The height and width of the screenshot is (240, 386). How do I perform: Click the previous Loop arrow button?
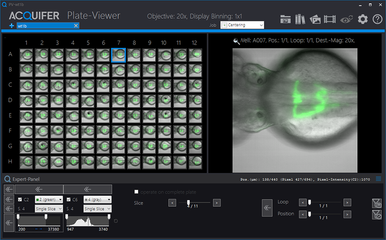[x=303, y=202]
